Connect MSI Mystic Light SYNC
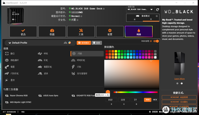 [x=18, y=102]
